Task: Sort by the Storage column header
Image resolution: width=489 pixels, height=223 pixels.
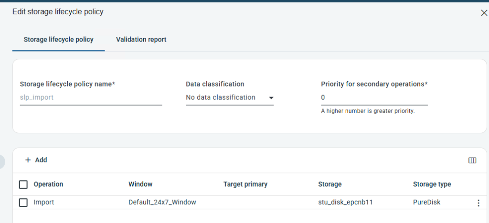Action: pos(330,184)
